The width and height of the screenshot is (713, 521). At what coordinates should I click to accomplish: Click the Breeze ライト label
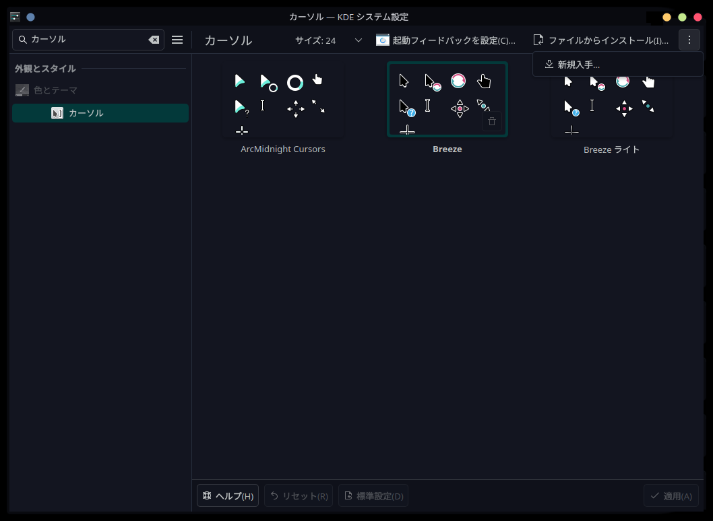[612, 149]
